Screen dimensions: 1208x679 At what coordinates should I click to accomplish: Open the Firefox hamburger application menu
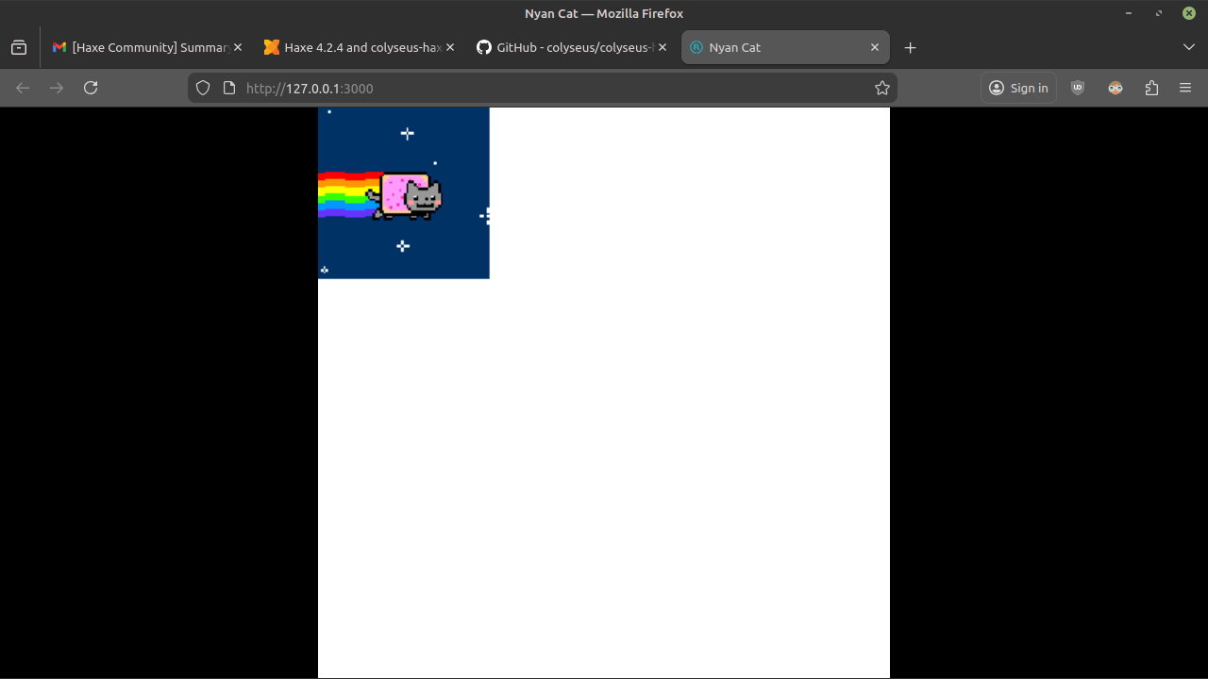click(1185, 88)
